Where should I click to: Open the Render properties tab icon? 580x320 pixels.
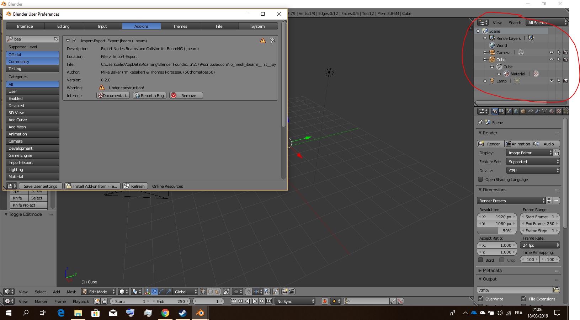coord(495,111)
